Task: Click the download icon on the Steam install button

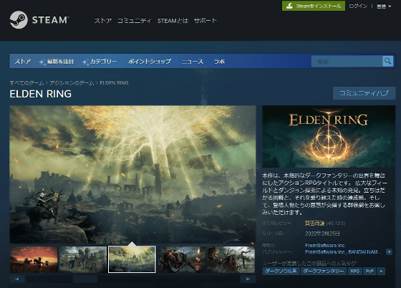Action: coord(289,6)
